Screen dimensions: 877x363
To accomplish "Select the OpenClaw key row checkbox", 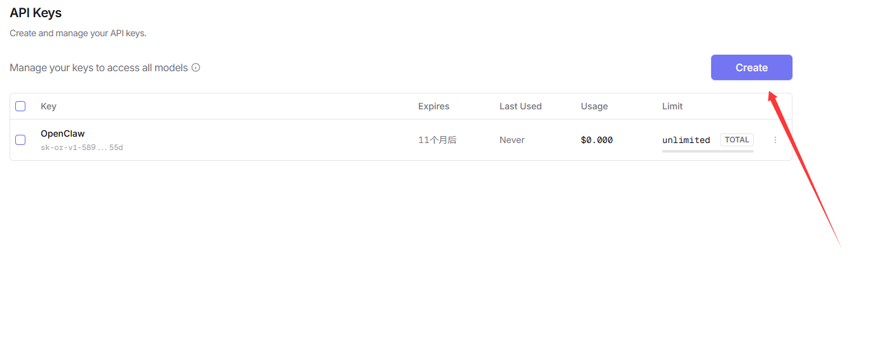I will [20, 140].
